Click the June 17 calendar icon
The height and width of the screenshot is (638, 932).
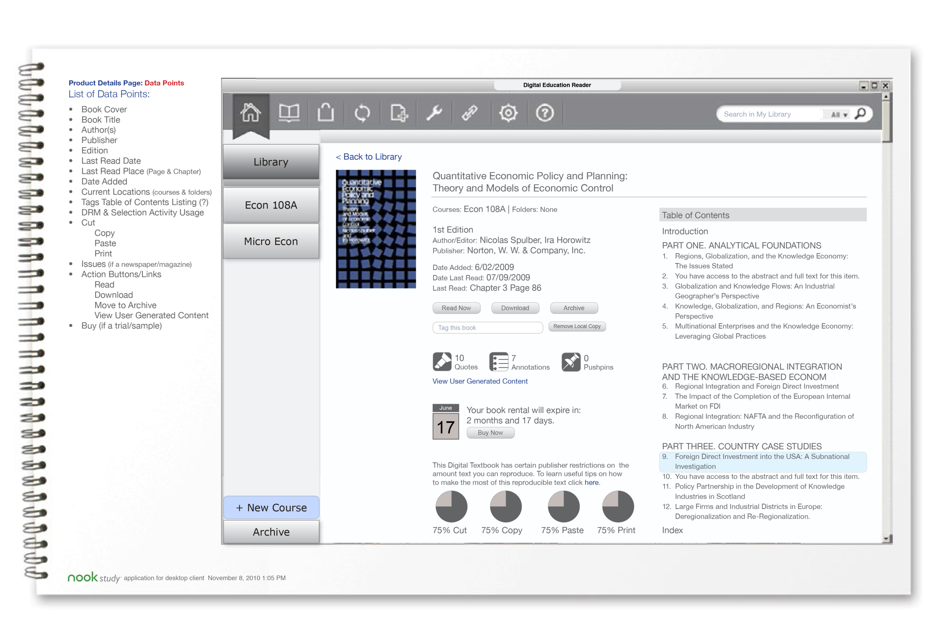pyautogui.click(x=445, y=422)
